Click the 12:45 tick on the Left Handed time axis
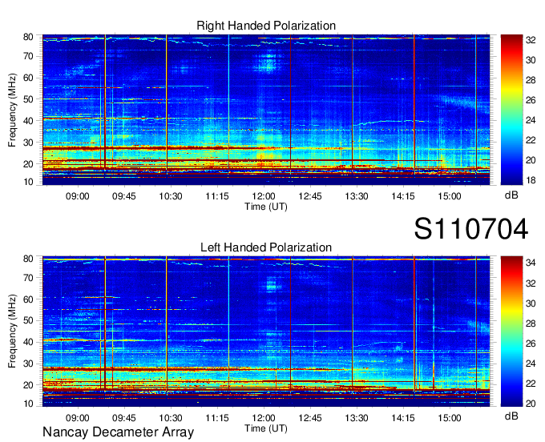Screen dimensions: 545x442 point(310,418)
